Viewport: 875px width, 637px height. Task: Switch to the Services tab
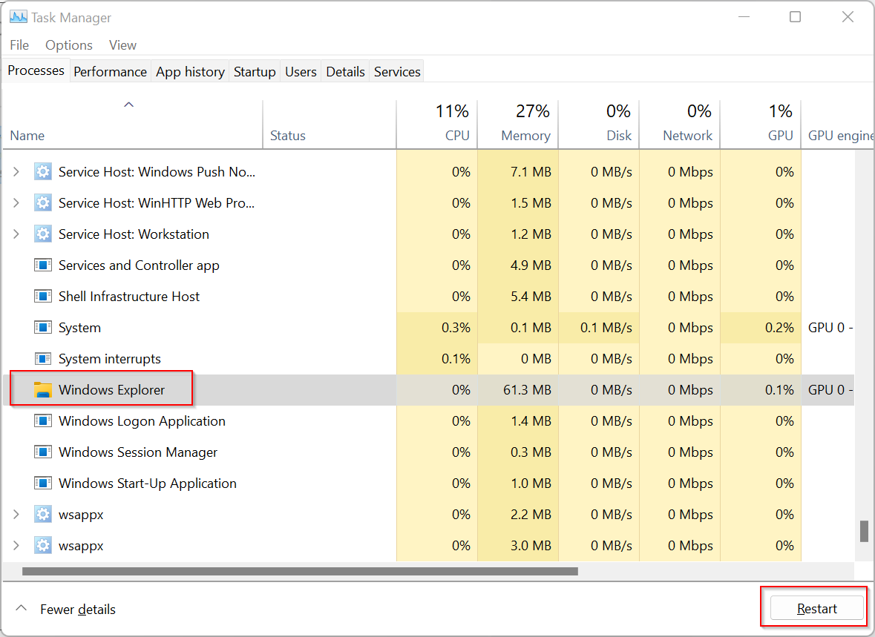397,72
